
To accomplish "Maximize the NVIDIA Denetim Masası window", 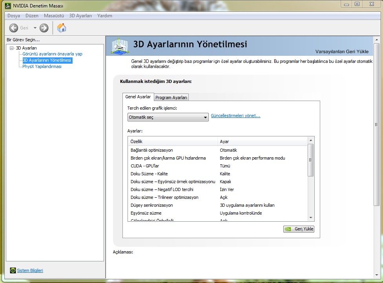I will point(357,4).
